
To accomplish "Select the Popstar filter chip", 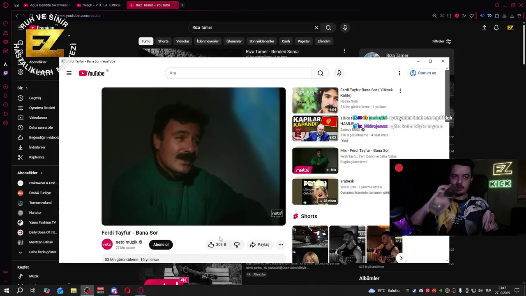I will pos(304,41).
